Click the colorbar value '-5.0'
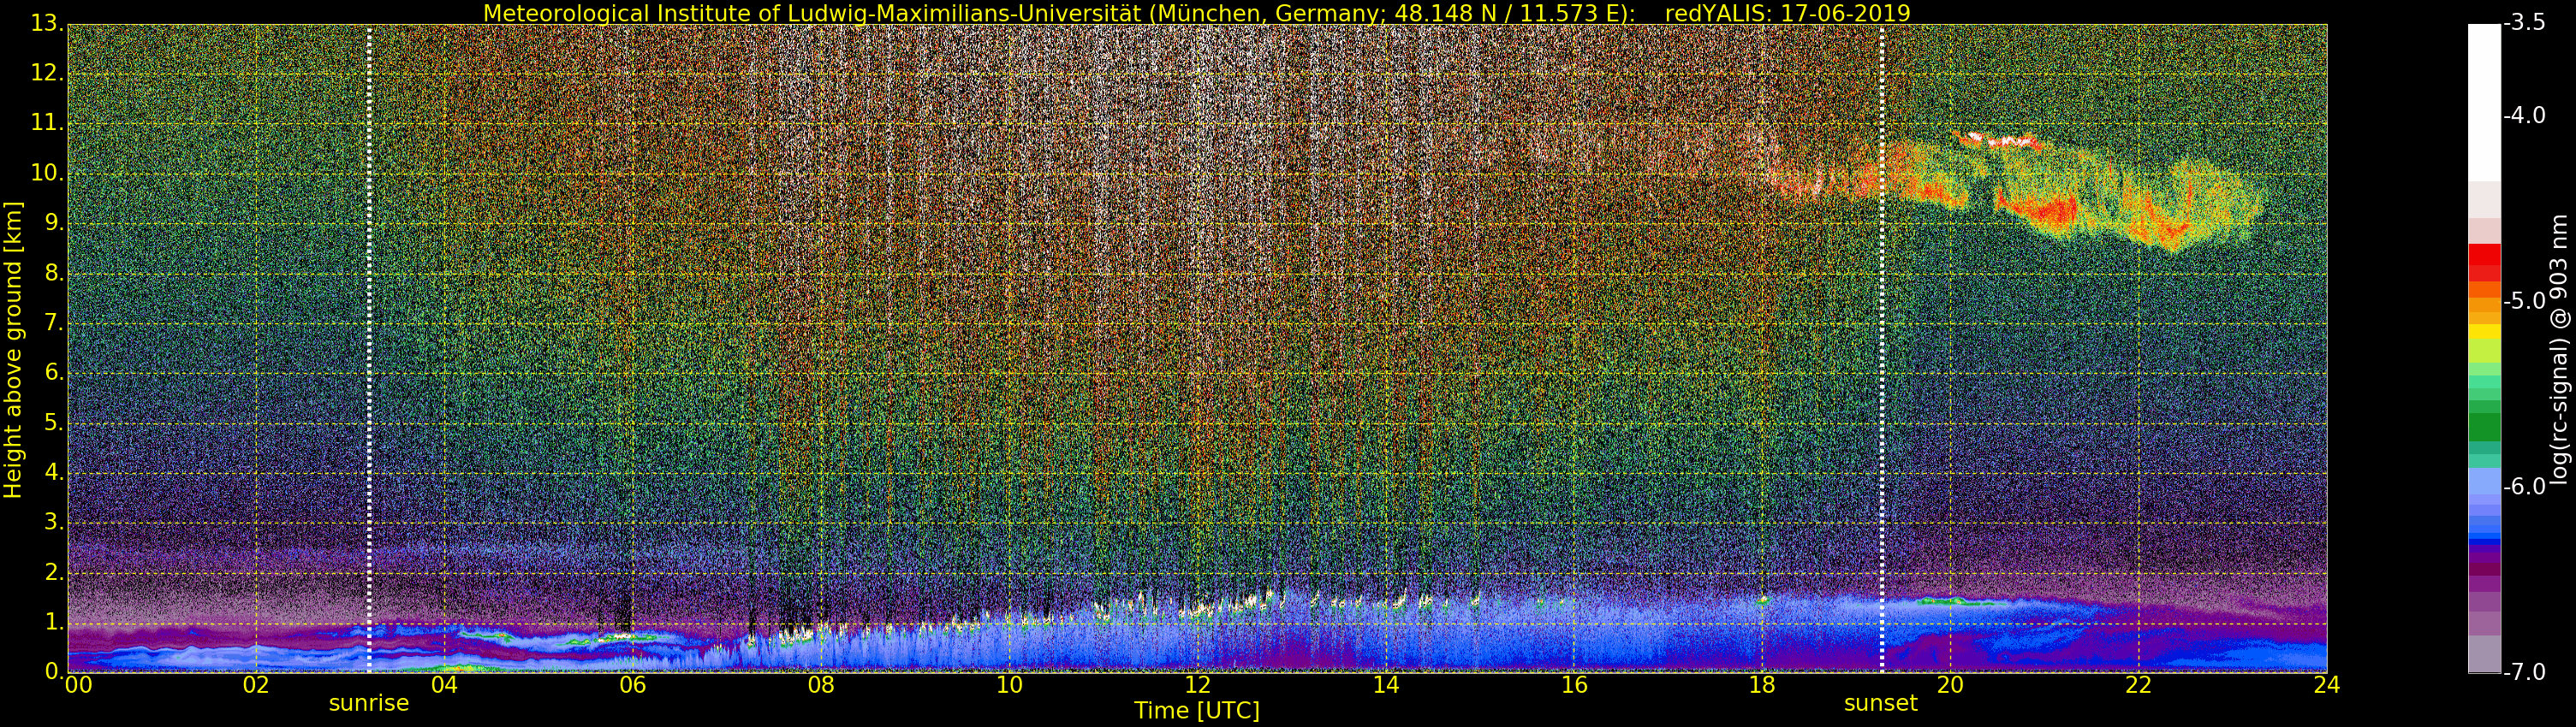 pos(2525,300)
